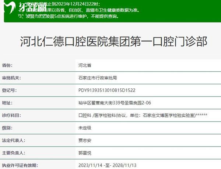This screenshot has width=221, height=169.
Task: Select registration number PDY91393513010815D1522
Action: (x=107, y=90)
